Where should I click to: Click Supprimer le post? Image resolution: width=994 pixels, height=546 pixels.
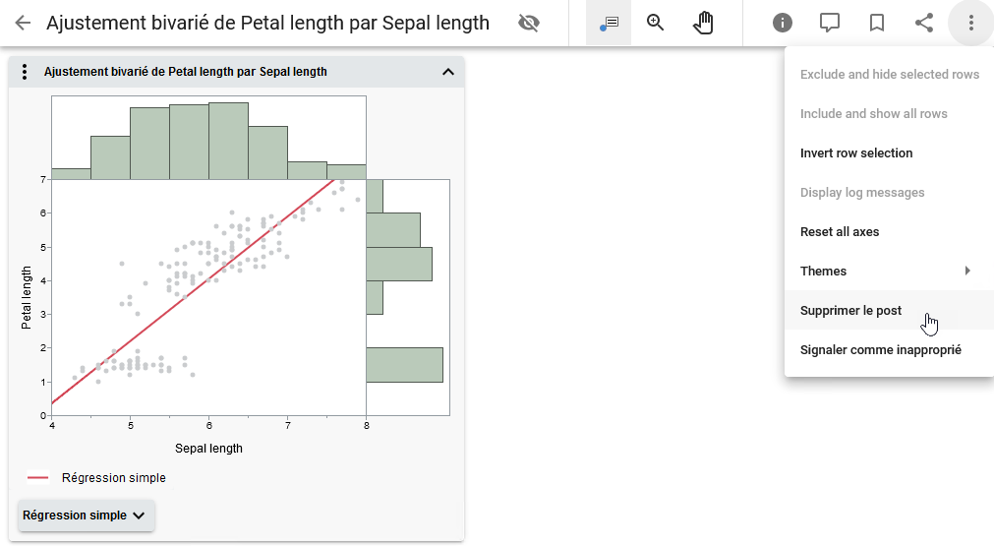pyautogui.click(x=850, y=311)
